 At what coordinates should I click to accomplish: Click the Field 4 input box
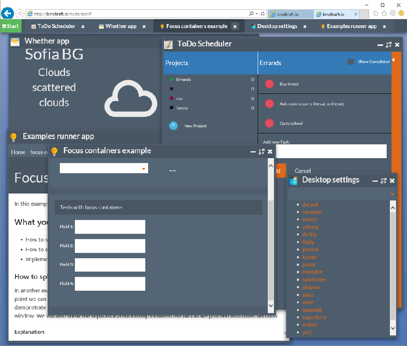click(x=110, y=284)
